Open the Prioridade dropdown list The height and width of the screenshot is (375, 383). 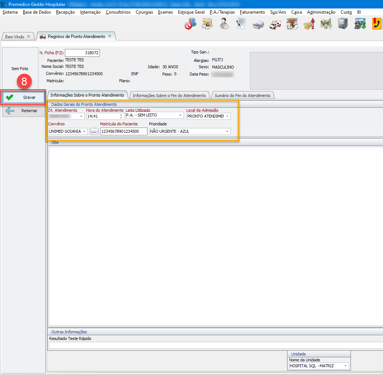pyautogui.click(x=227, y=131)
